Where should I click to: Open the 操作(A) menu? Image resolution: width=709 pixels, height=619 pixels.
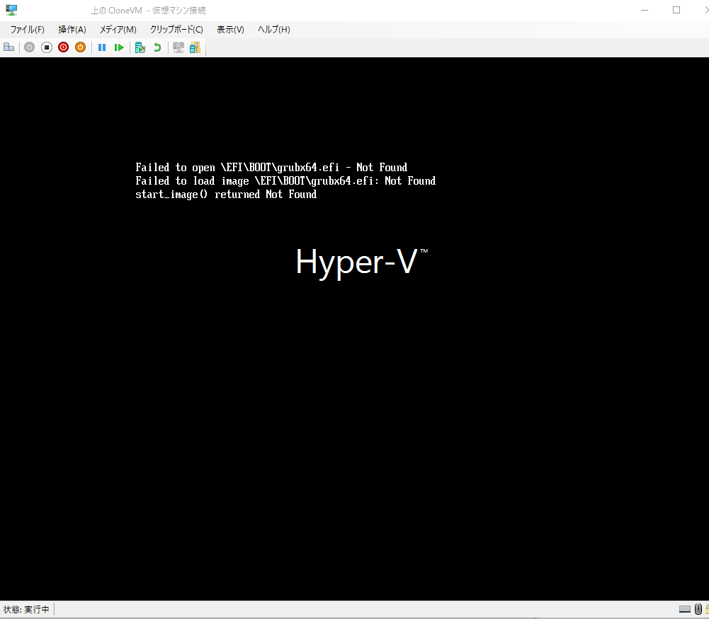point(72,29)
